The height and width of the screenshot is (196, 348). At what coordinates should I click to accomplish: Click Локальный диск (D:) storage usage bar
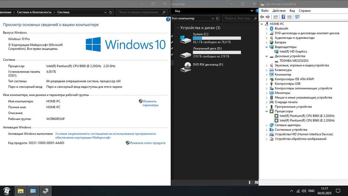pyautogui.click(x=217, y=53)
